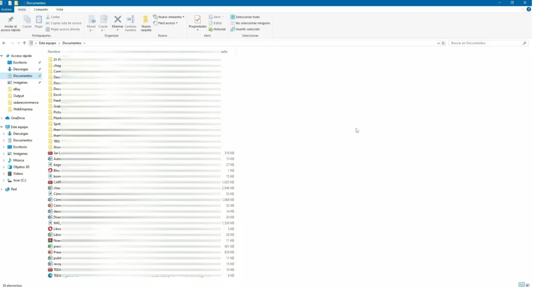Select the folder named TRIS
Image resolution: width=533 pixels, height=287 pixels.
click(x=141, y=142)
